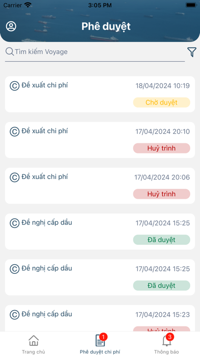
Task: Select Huỷ trình badge on 20:10 item
Action: (162, 148)
